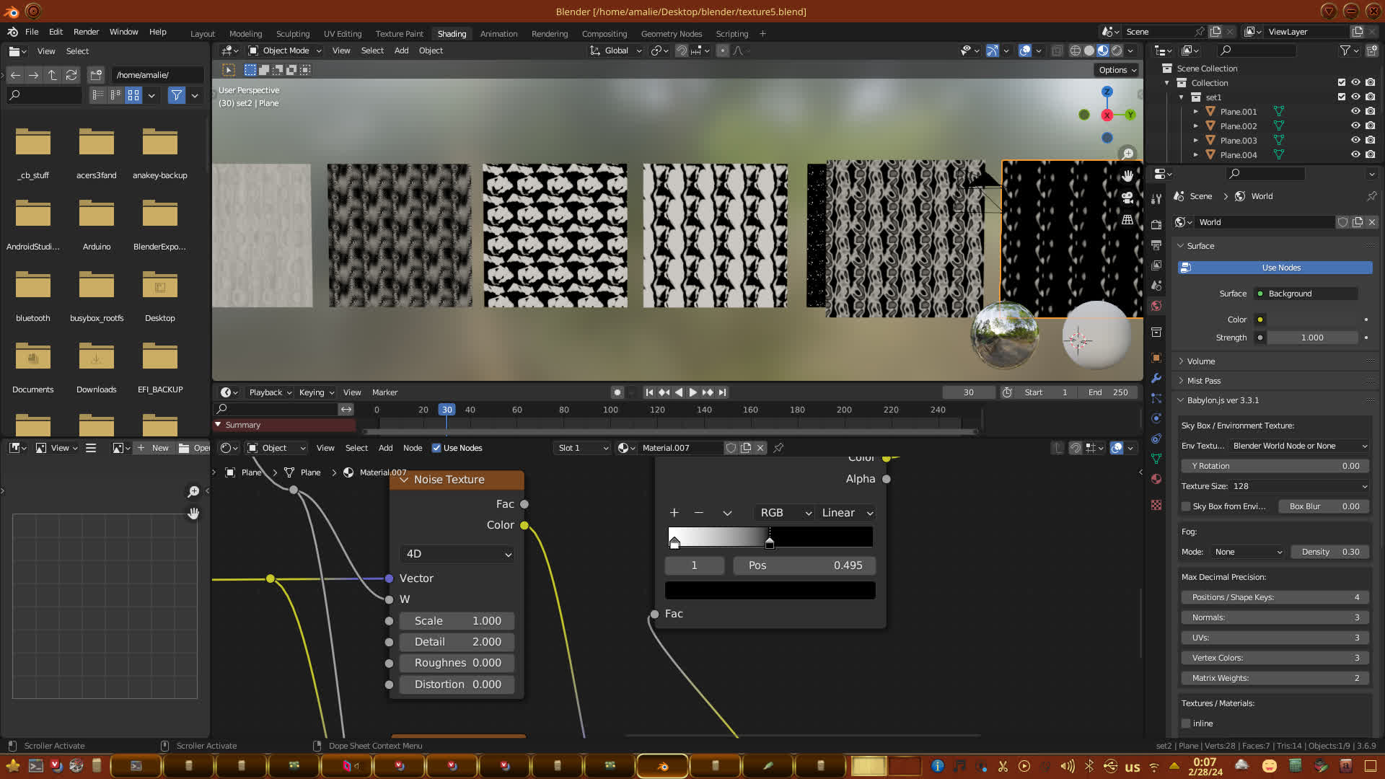This screenshot has width=1385, height=779.
Task: Add color stop with plus icon
Action: [x=674, y=513]
